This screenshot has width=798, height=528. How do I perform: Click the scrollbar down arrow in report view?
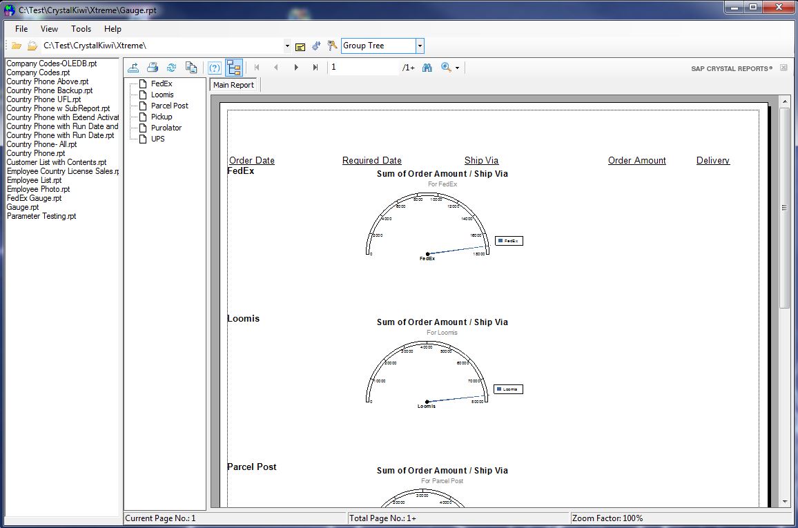pos(785,502)
